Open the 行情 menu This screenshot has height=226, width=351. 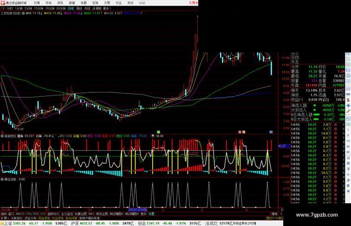tap(37, 3)
